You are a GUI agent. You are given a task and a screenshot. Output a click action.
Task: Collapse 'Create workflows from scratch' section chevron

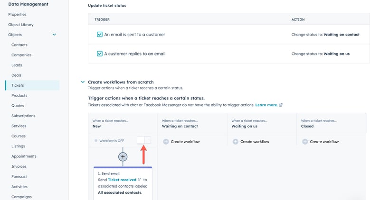point(83,82)
